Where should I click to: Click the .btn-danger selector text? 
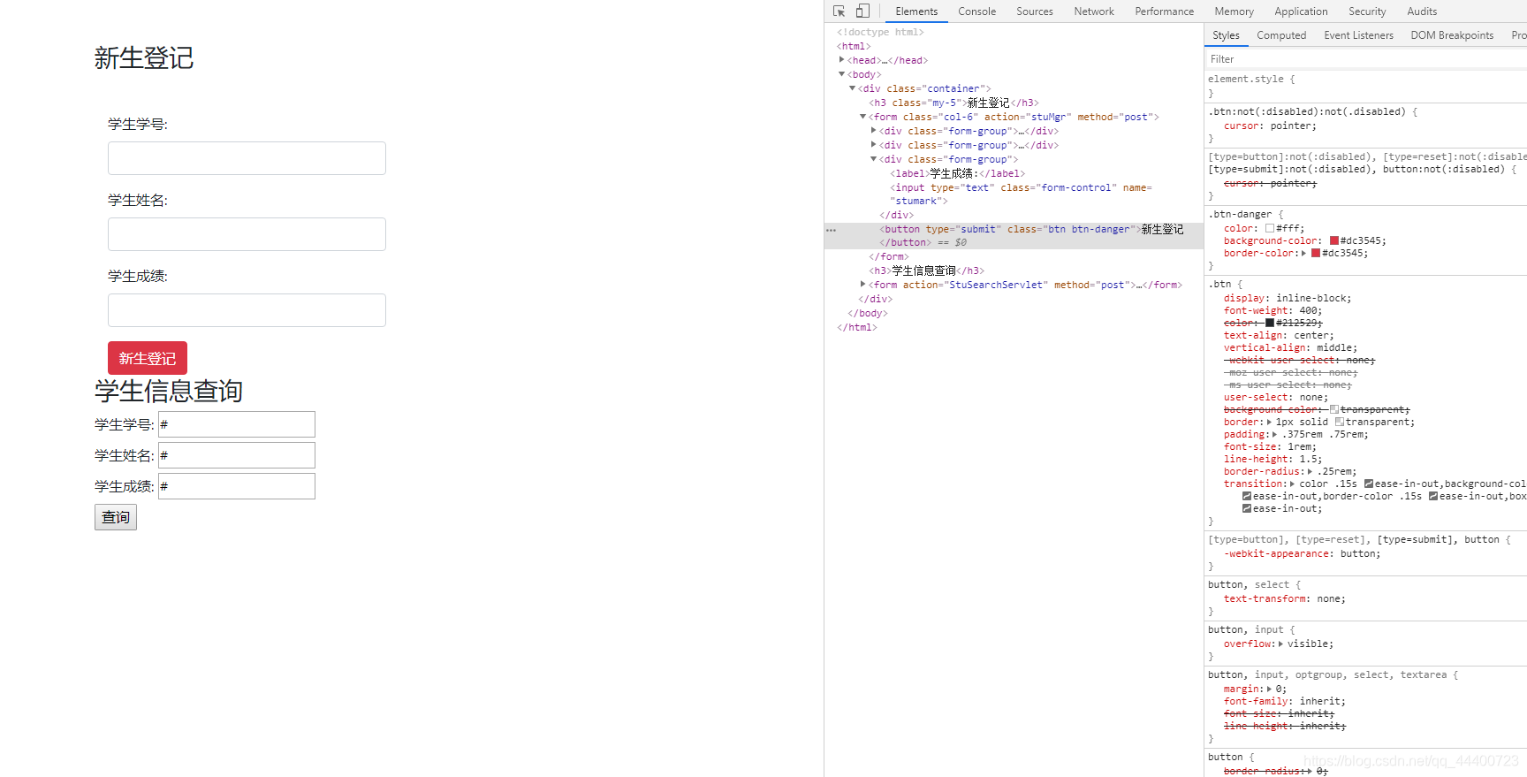(1240, 214)
